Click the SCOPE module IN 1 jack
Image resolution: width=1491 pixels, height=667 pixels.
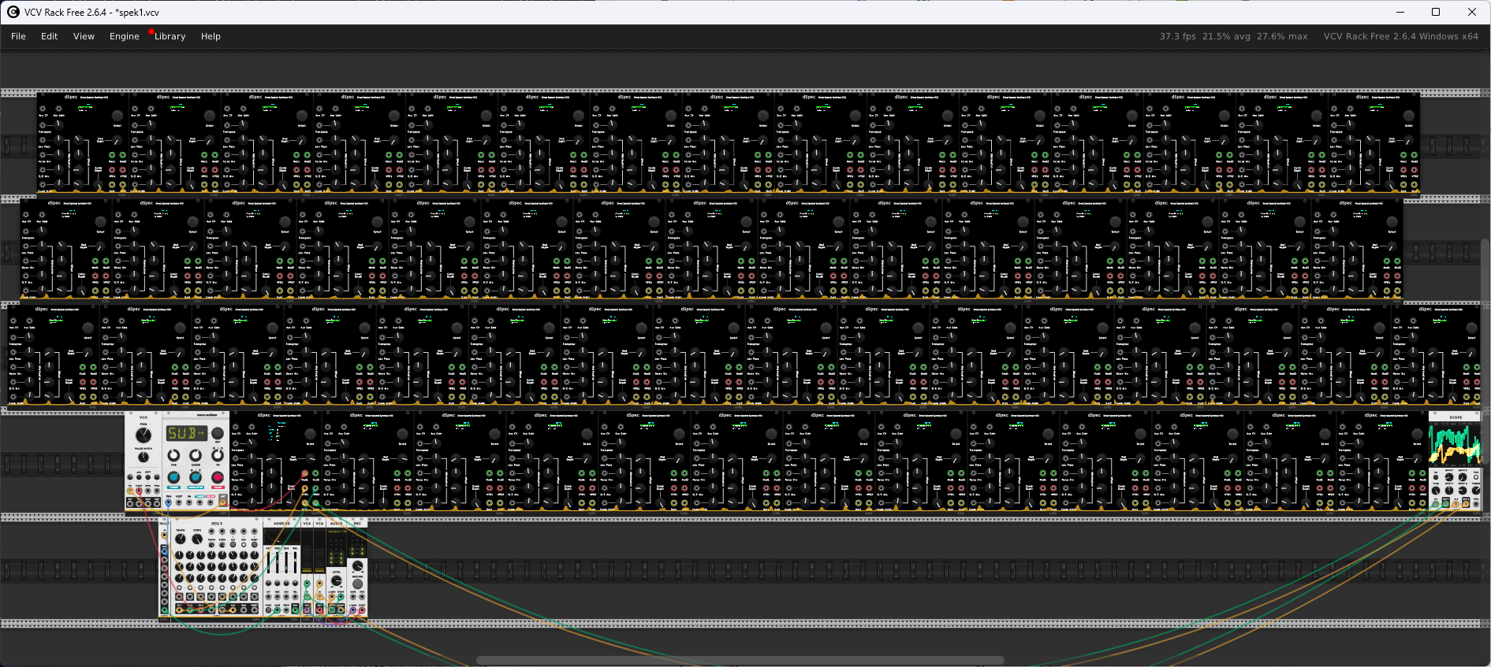(x=1436, y=503)
